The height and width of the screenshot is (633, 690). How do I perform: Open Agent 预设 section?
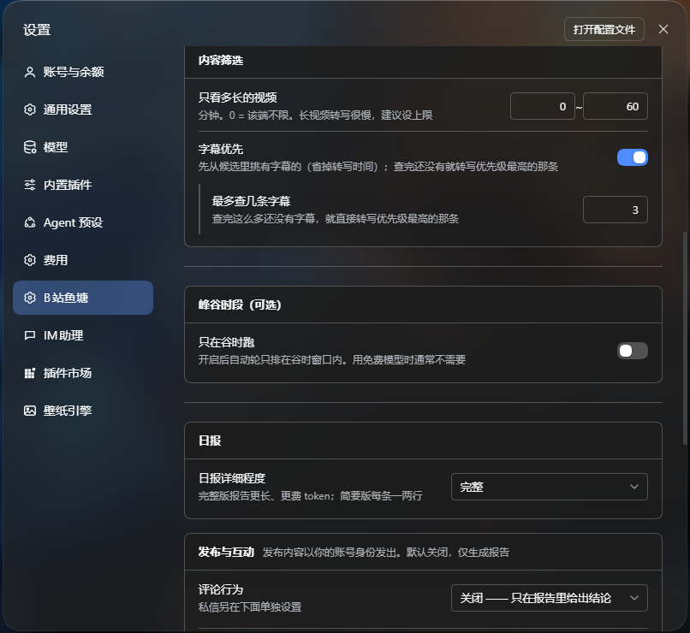point(83,222)
